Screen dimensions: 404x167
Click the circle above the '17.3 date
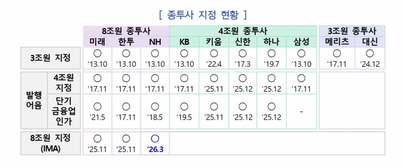tap(242, 53)
